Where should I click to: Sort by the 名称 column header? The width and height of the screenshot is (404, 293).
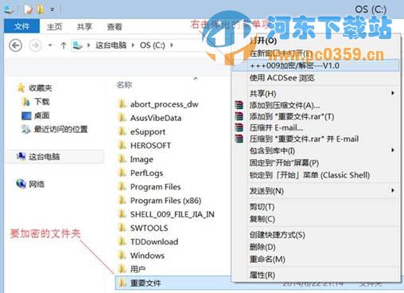click(x=124, y=85)
